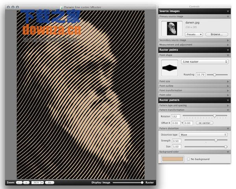Click the 'Display: Image' label
The image size is (236, 189).
point(101,183)
